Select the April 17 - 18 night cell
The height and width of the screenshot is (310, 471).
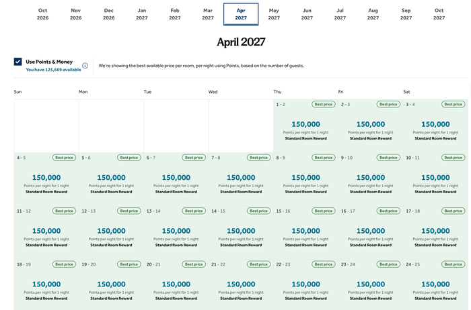tap(435, 232)
